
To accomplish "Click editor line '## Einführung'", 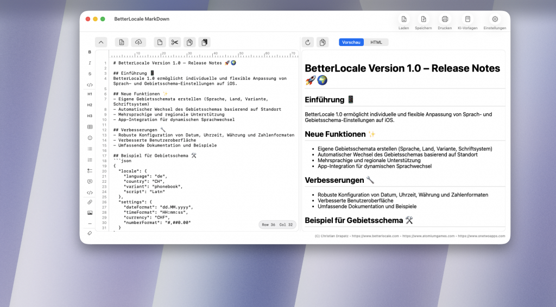I will [134, 73].
